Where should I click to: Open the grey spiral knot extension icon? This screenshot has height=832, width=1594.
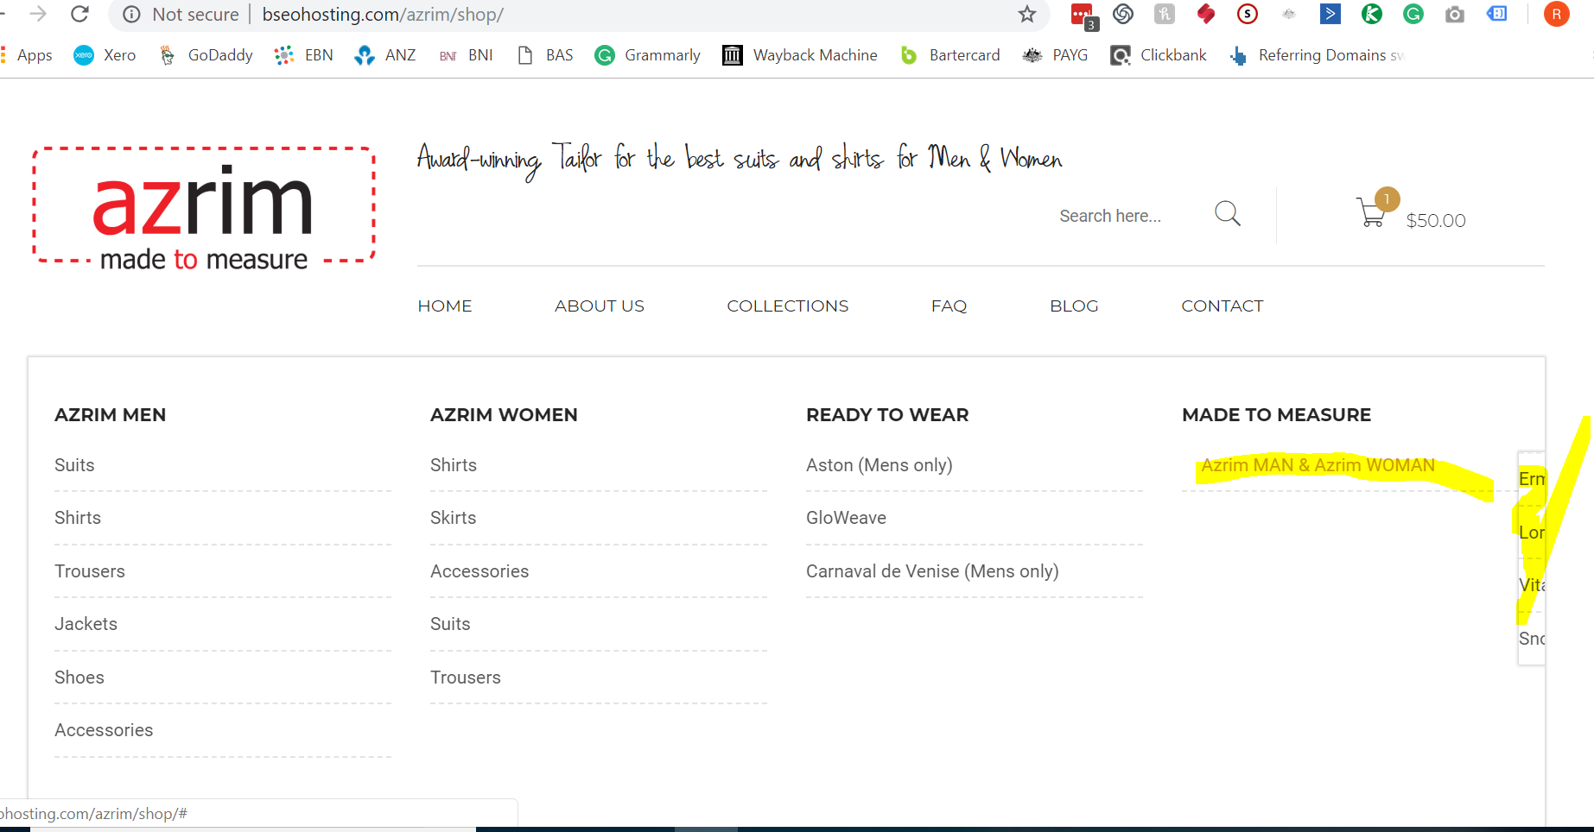pyautogui.click(x=1123, y=14)
